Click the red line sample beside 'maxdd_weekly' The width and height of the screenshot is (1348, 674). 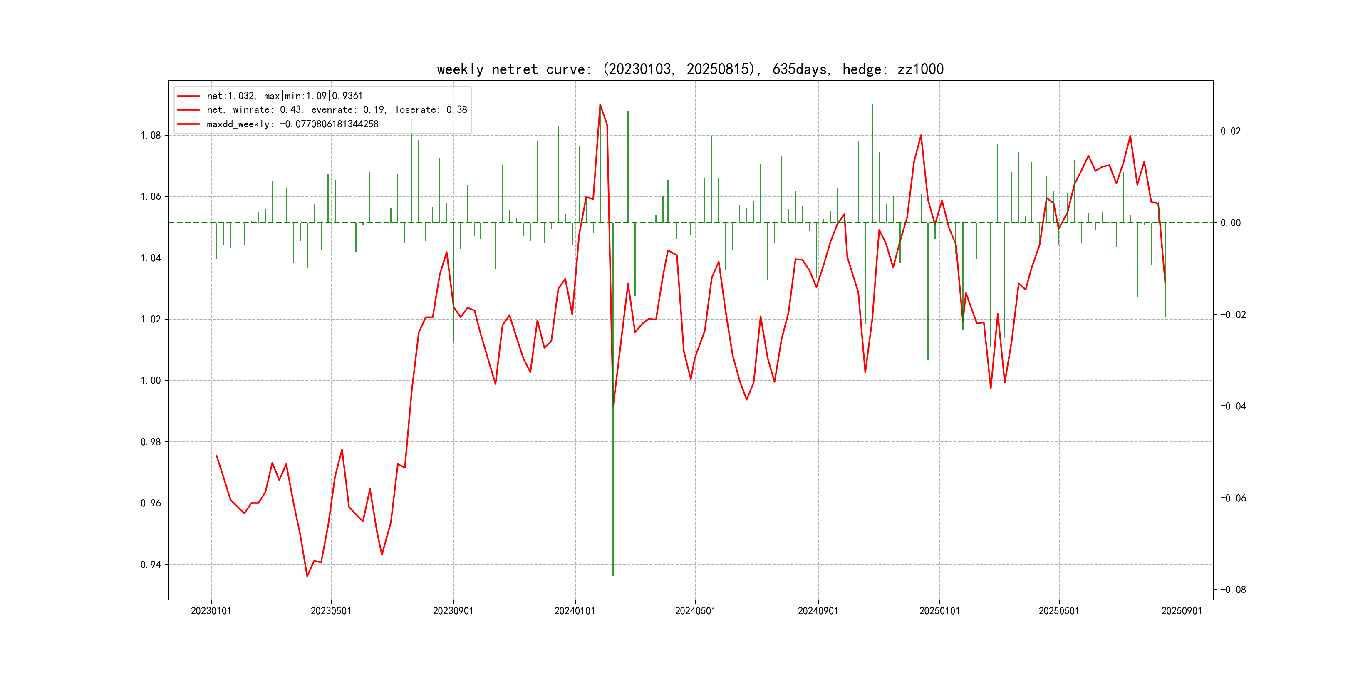coord(188,124)
